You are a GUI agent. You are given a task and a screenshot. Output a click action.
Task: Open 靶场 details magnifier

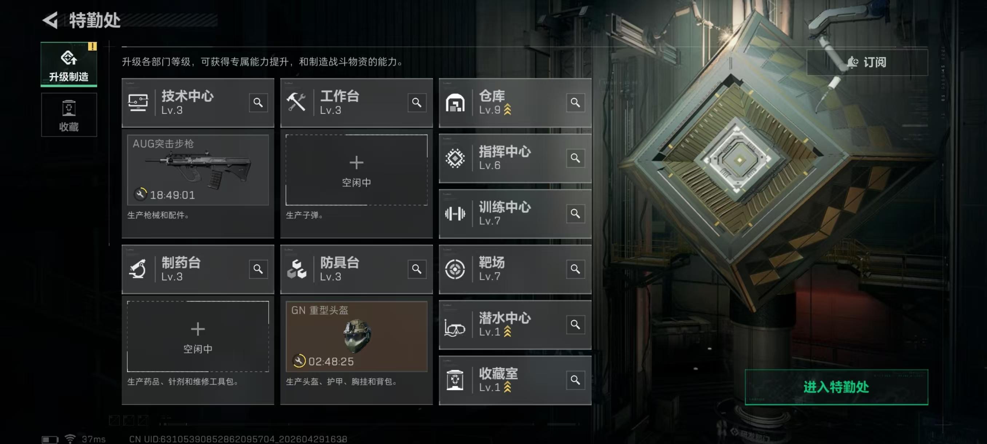tap(575, 269)
